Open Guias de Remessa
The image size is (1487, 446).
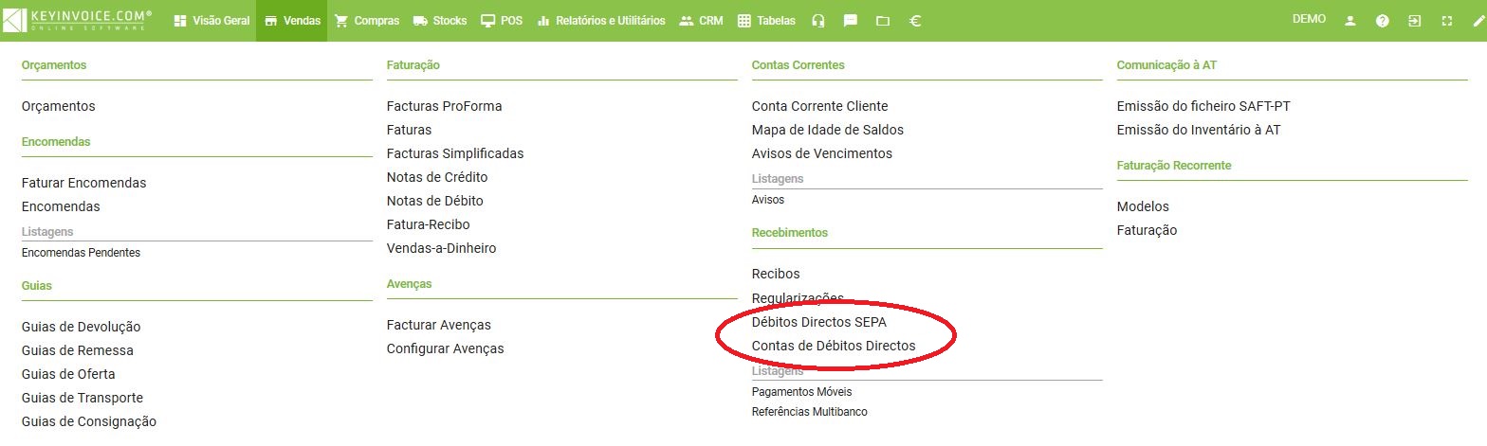[78, 350]
